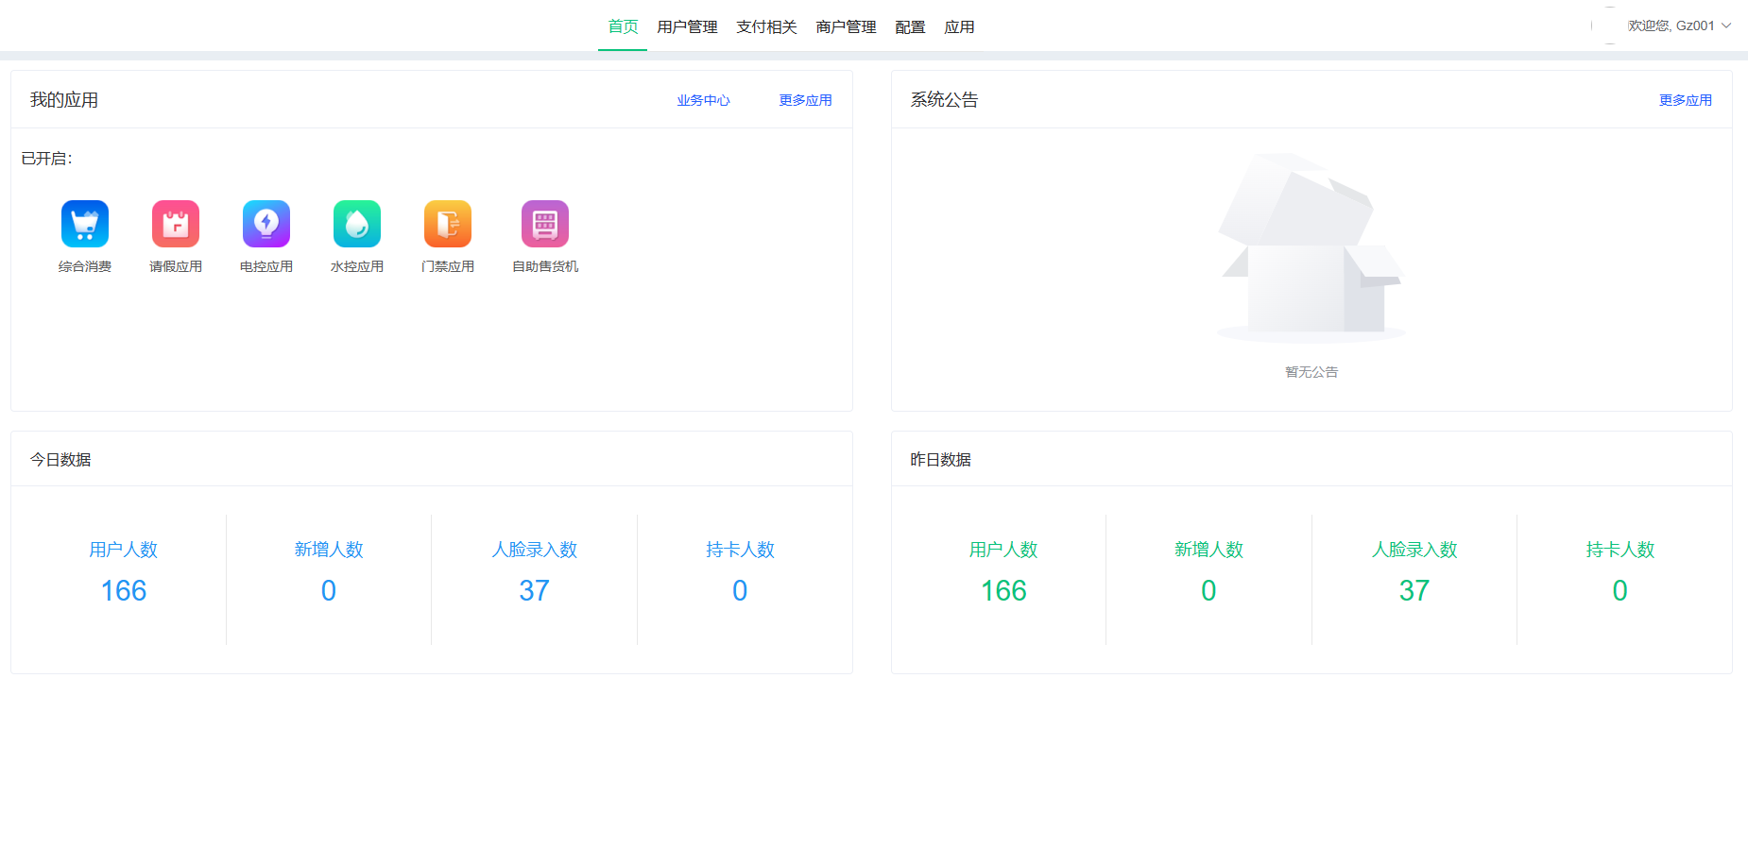
Task: Open the 支付相关 menu
Action: pos(766,26)
